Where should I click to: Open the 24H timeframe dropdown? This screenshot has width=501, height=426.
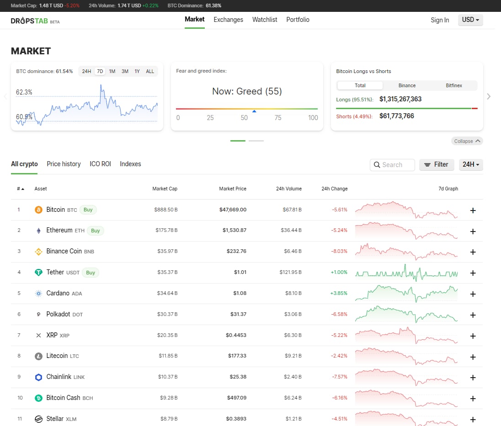[471, 165]
